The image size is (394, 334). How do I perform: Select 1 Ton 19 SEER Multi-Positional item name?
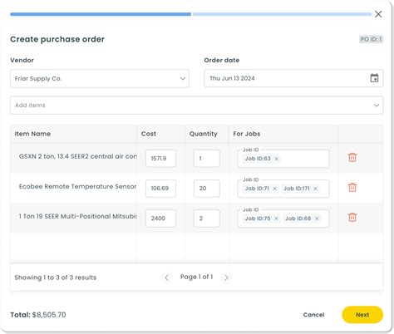click(77, 216)
